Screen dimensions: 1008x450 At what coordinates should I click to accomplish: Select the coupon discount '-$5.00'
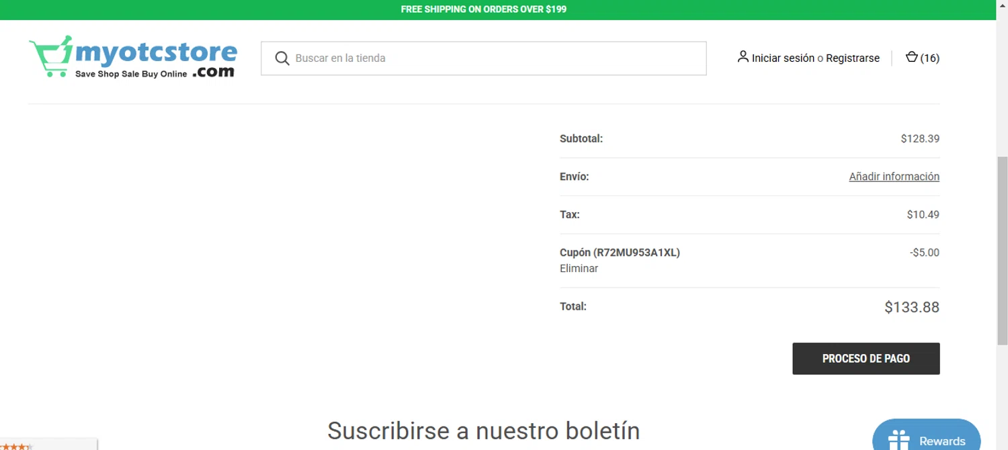click(x=925, y=253)
